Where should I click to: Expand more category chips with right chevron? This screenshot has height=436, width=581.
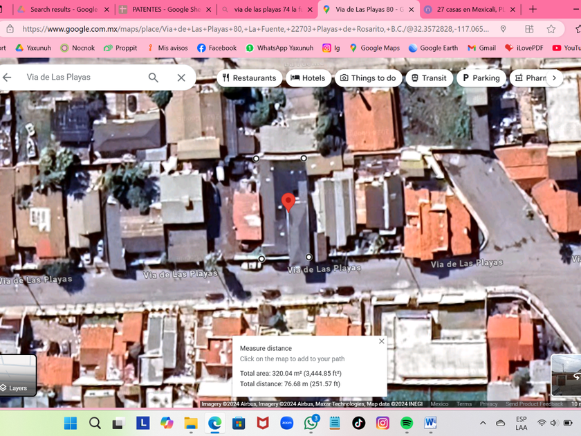click(554, 78)
